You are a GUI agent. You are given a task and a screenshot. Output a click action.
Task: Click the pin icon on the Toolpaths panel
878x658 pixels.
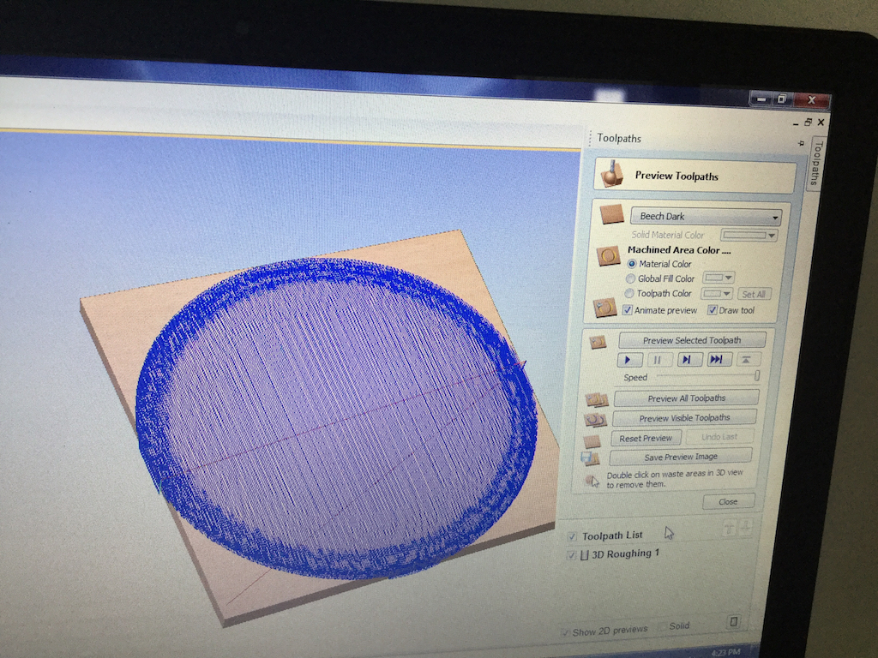[801, 144]
